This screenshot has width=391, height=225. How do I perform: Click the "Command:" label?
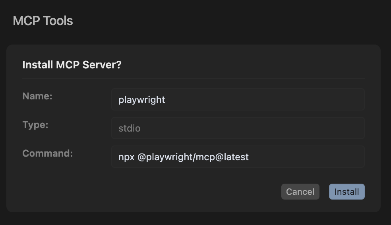[x=48, y=153]
